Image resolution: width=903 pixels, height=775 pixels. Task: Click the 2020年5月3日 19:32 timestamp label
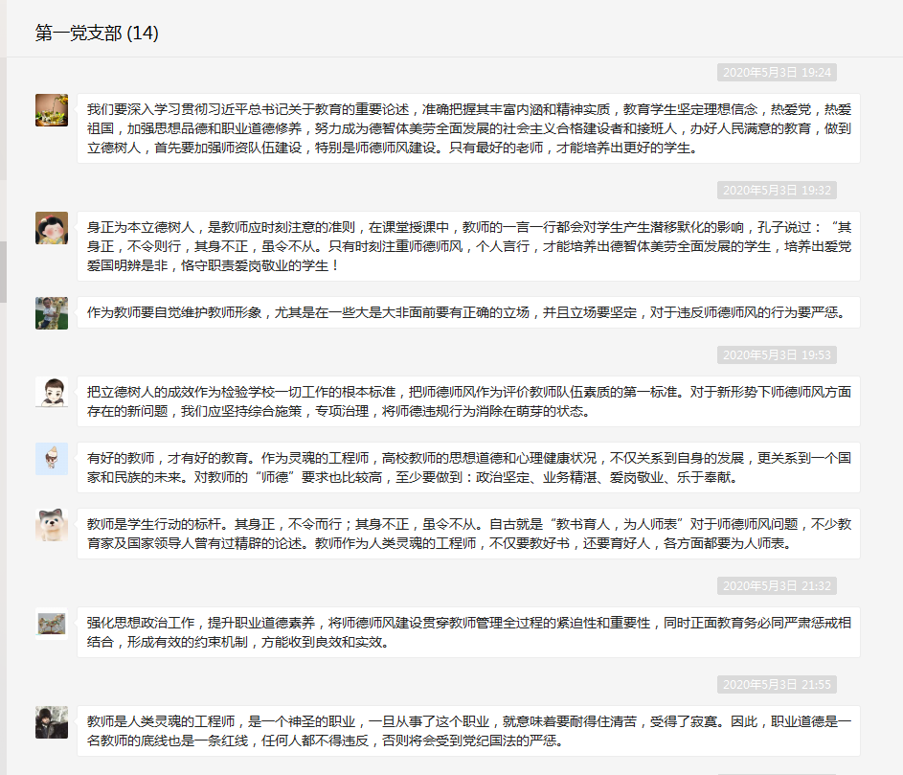point(777,191)
